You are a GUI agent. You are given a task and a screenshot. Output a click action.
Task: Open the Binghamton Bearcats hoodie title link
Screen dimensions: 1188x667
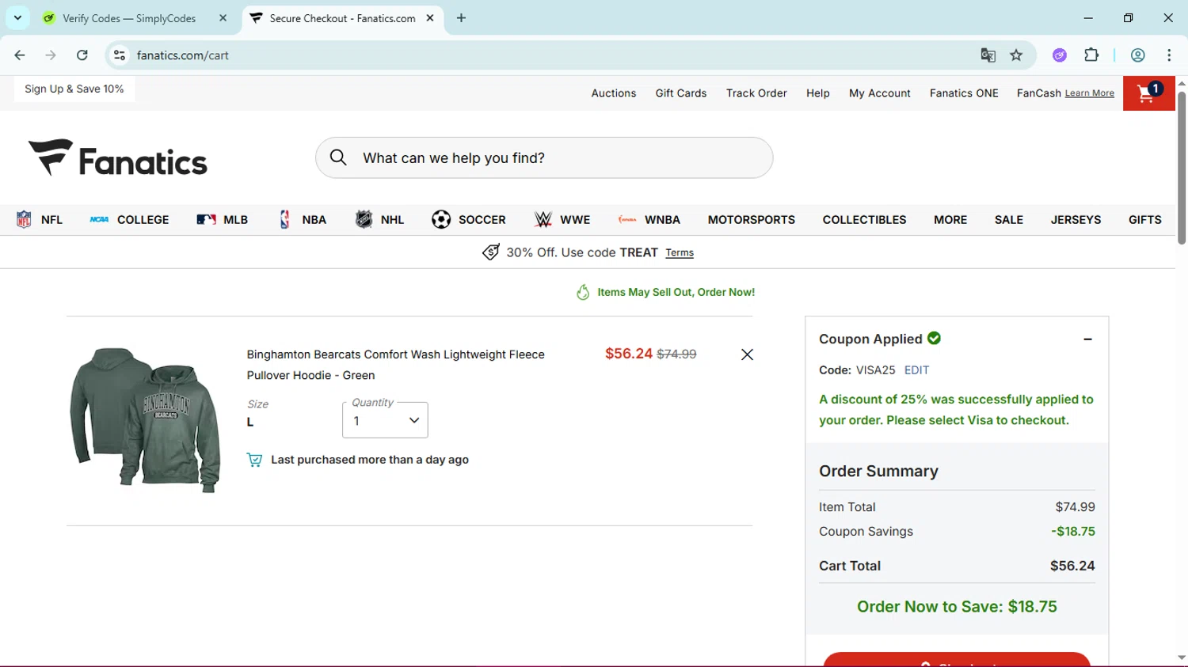396,365
